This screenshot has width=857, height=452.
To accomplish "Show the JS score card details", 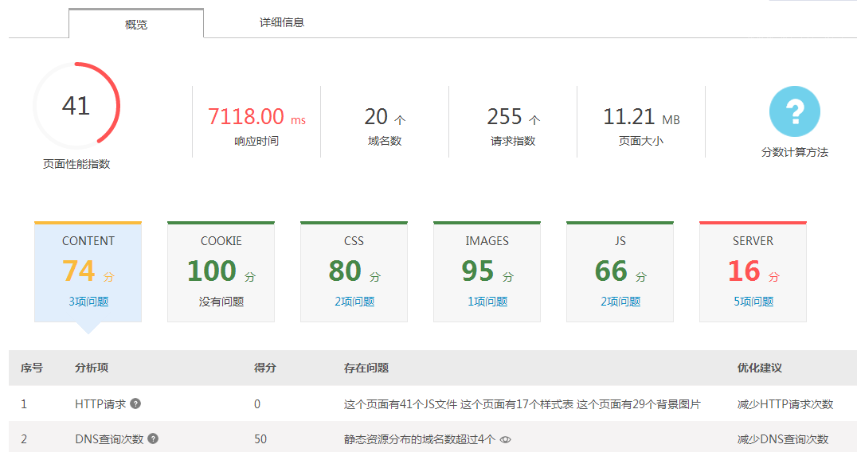I will (620, 271).
